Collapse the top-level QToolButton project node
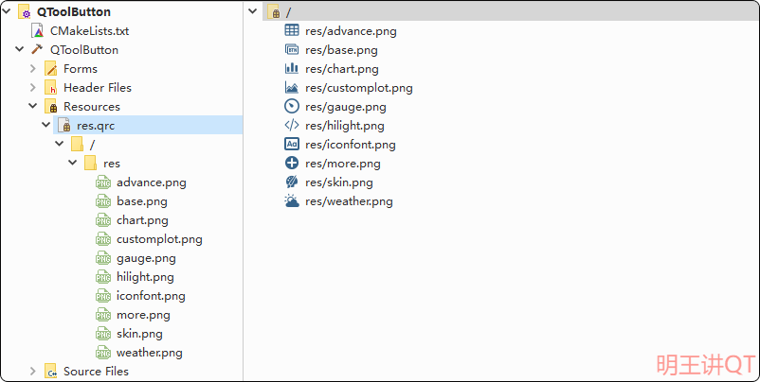The image size is (760, 382). 6,10
